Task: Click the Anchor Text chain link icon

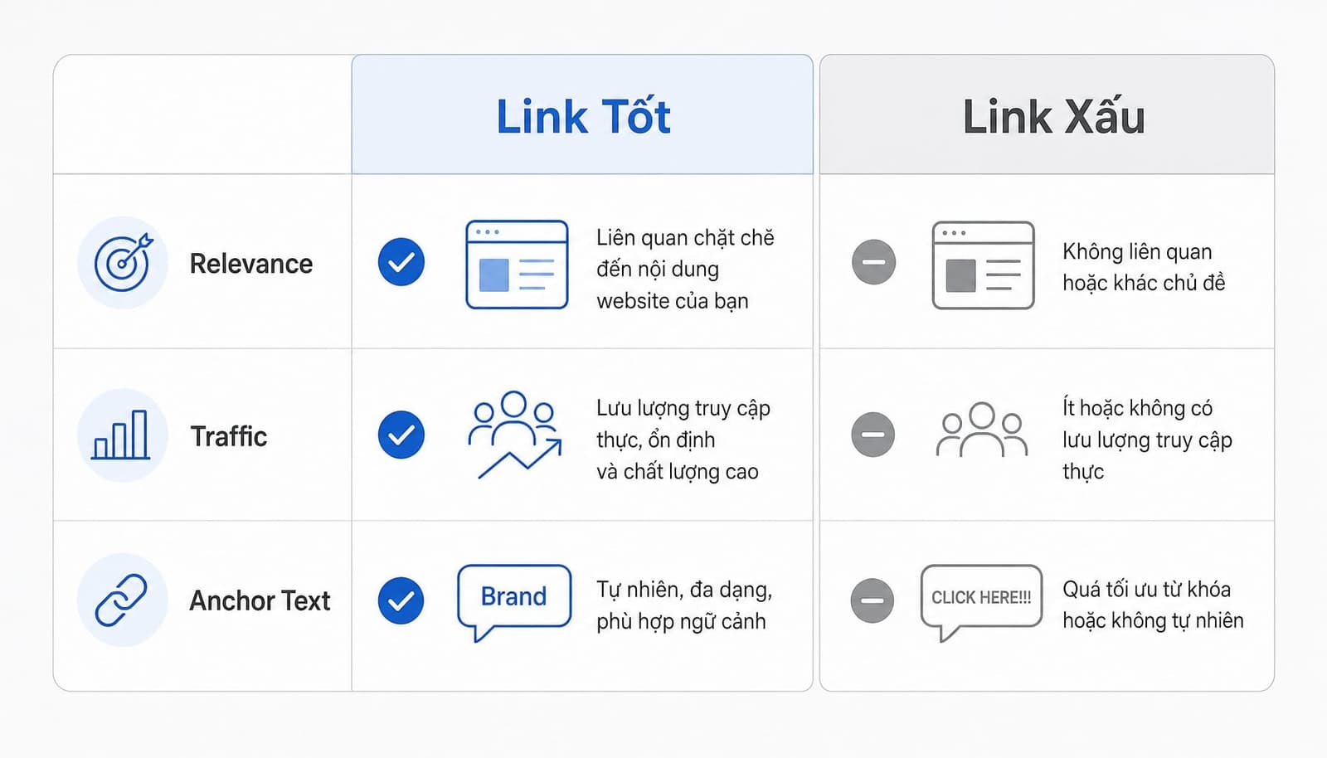Action: coord(123,600)
